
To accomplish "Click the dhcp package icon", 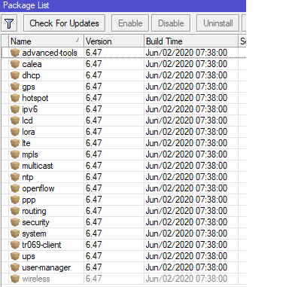I will [x=15, y=75].
